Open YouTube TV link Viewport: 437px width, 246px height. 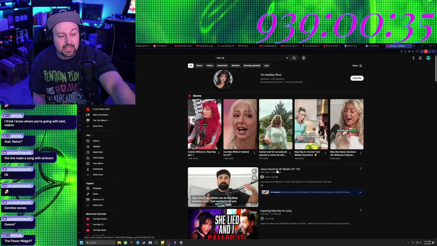click(98, 224)
